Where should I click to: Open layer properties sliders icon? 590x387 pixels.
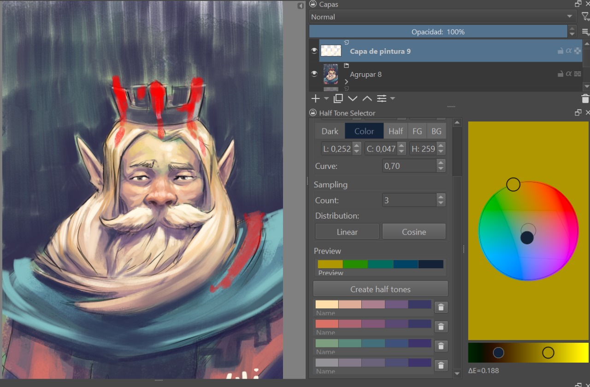coord(382,98)
